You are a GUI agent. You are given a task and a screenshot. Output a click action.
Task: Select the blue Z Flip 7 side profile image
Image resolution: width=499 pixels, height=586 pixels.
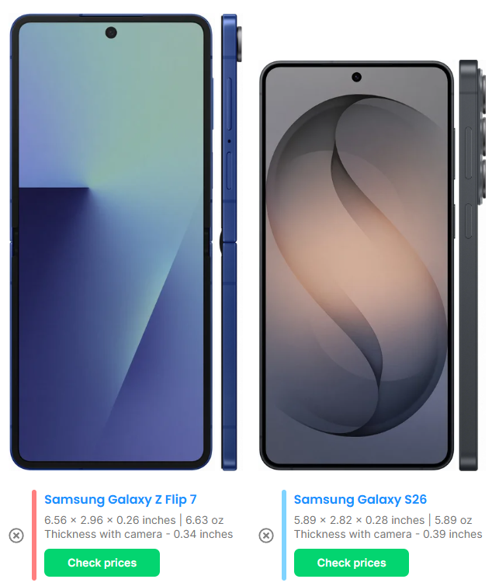[x=230, y=242]
